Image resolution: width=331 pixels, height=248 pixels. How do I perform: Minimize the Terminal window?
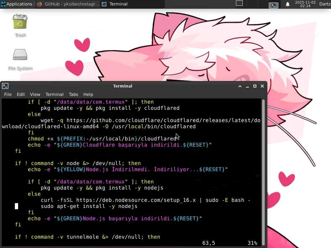[x=247, y=86]
